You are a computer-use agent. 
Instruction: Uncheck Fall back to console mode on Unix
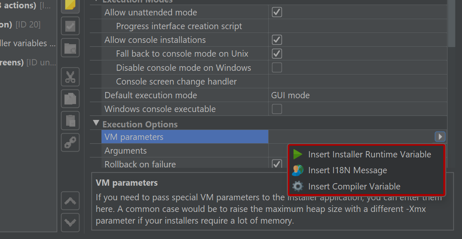(x=277, y=53)
